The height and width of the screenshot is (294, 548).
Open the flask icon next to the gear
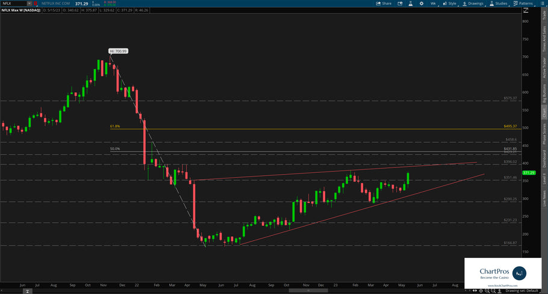point(411,4)
